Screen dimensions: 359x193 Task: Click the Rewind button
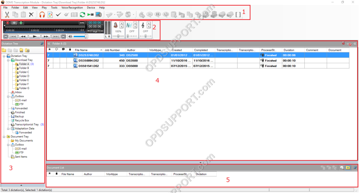coord(23,36)
